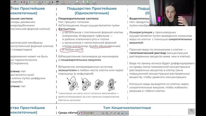Select the pen tool in bottom palette
The width and height of the screenshot is (206, 116).
(80, 113)
